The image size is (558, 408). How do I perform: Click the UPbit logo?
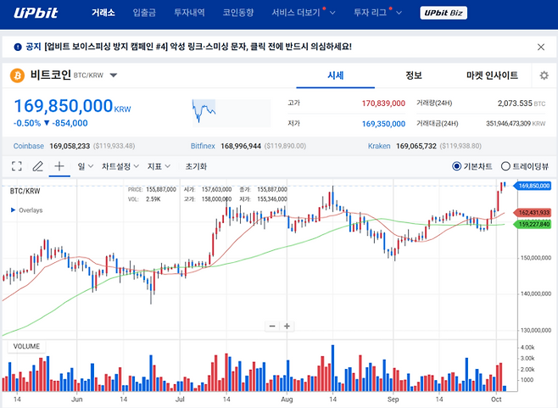(x=36, y=13)
